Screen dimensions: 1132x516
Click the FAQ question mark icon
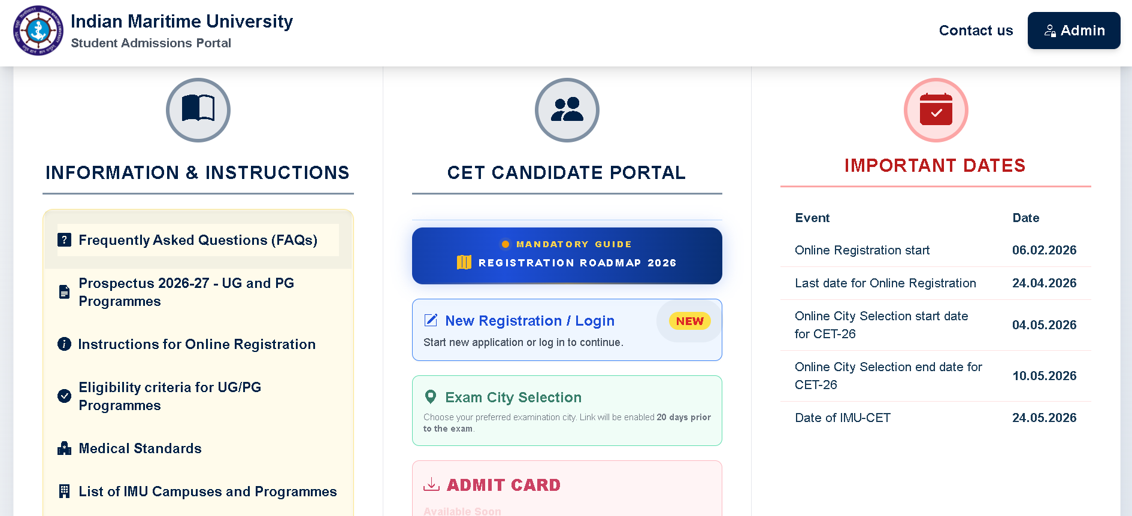click(65, 240)
